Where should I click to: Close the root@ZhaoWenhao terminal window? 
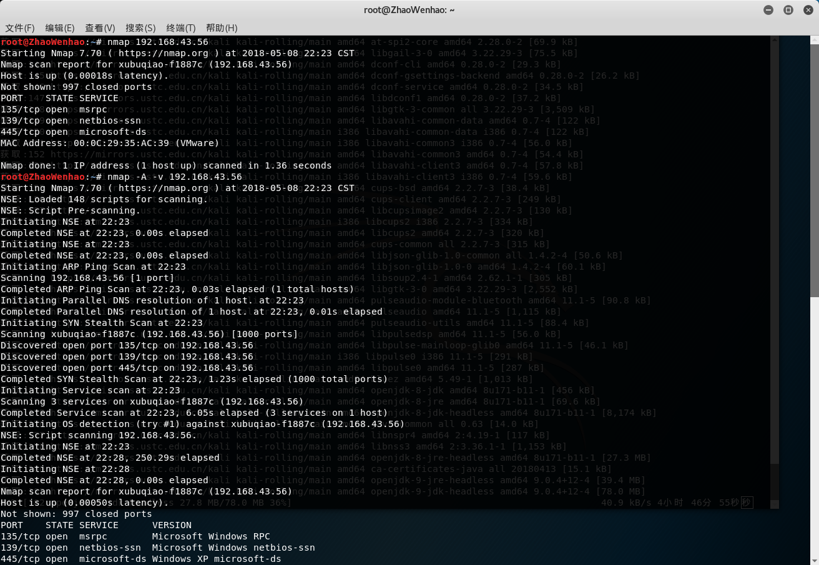click(808, 10)
